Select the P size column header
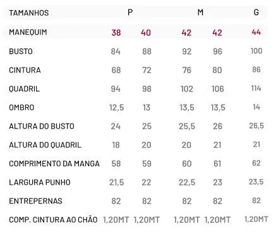The image size is (276, 235). click(x=130, y=13)
